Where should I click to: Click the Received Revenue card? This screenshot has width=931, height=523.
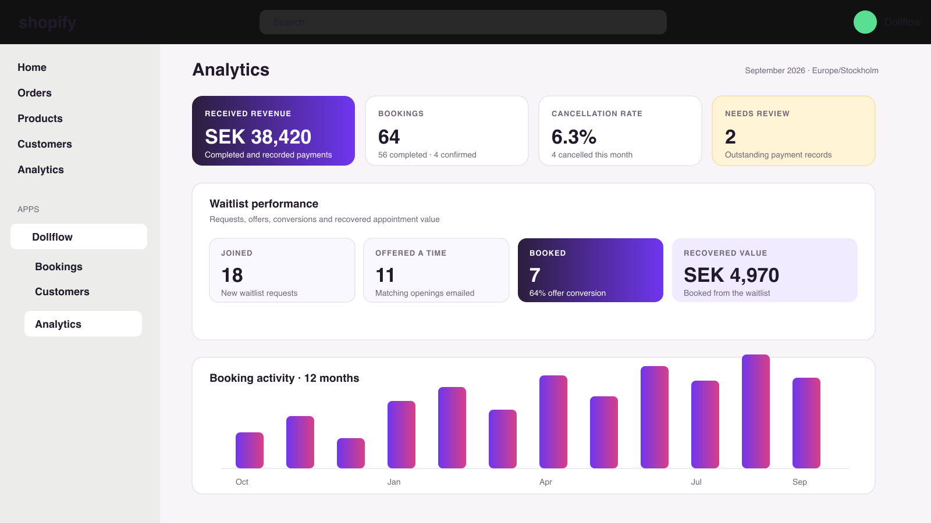[273, 131]
